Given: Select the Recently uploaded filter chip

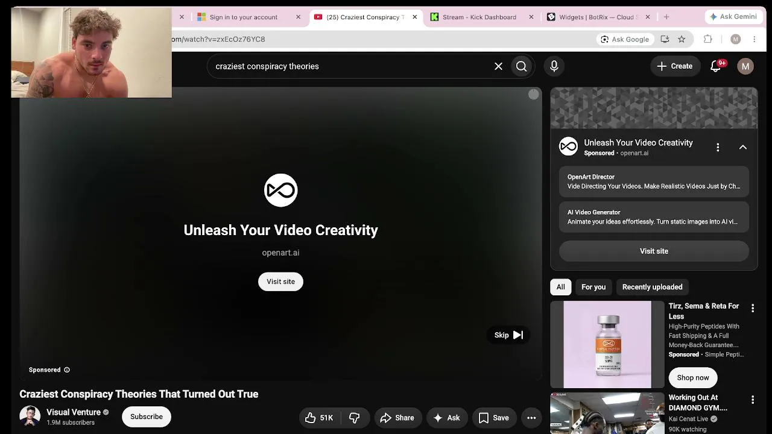Looking at the screenshot, I should click(x=653, y=288).
